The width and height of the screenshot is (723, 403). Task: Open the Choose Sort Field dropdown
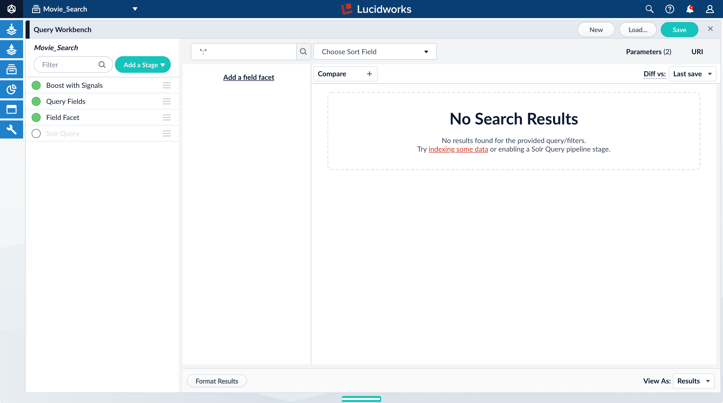(375, 52)
